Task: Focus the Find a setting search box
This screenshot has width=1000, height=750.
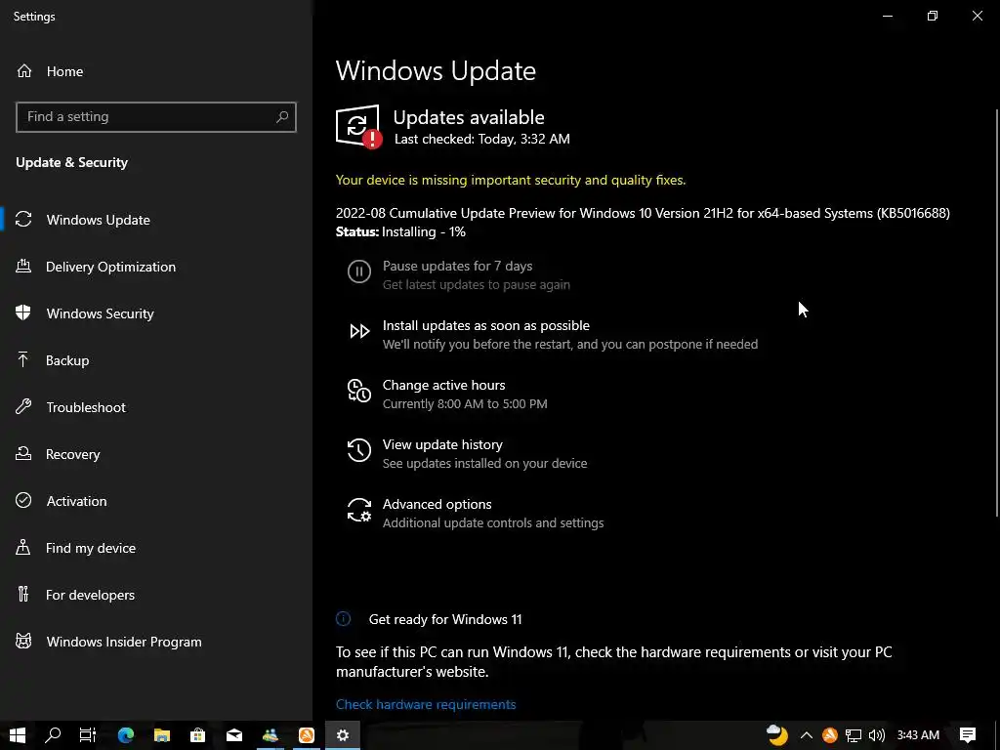Action: (156, 117)
